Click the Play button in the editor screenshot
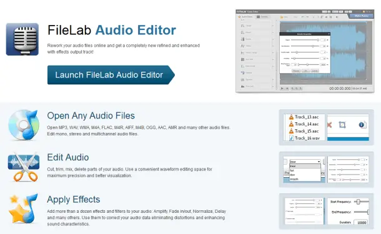The height and width of the screenshot is (234, 381). tap(282, 89)
